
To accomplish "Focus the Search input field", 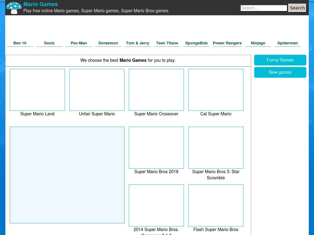I will (x=263, y=8).
